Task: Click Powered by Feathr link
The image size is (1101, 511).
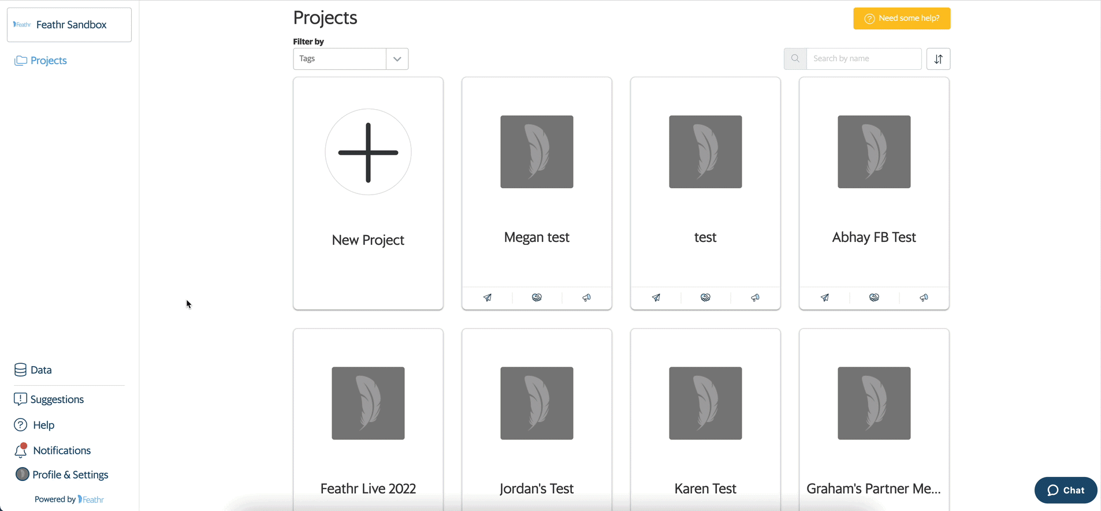Action: (x=69, y=499)
